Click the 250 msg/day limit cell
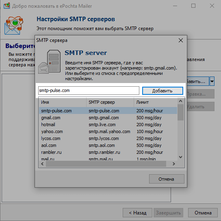Viewport: 221px width, 221px height. tap(149, 138)
